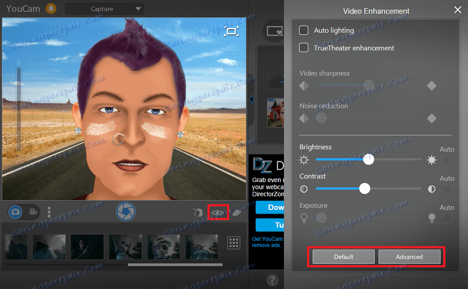
Task: Click the shutter capture button
Action: coord(126,212)
